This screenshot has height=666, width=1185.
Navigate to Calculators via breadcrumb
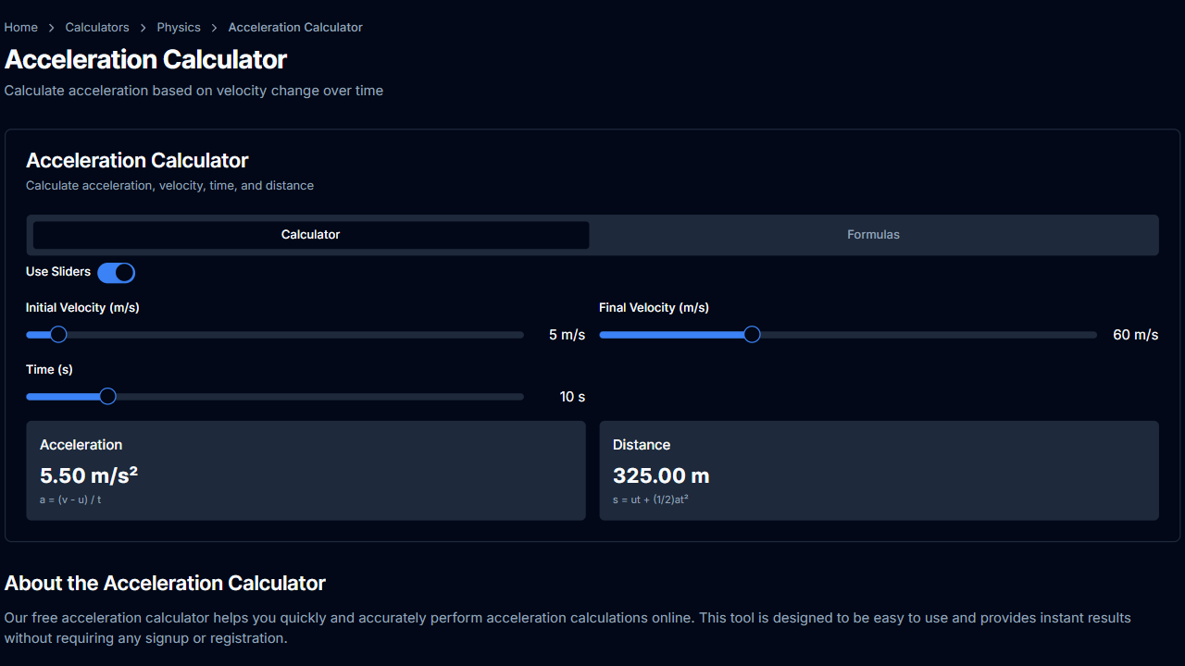(97, 27)
